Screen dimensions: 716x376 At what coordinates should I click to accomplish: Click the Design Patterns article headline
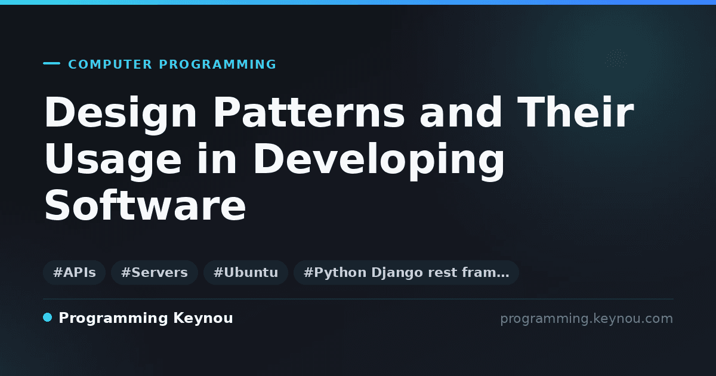coord(338,160)
